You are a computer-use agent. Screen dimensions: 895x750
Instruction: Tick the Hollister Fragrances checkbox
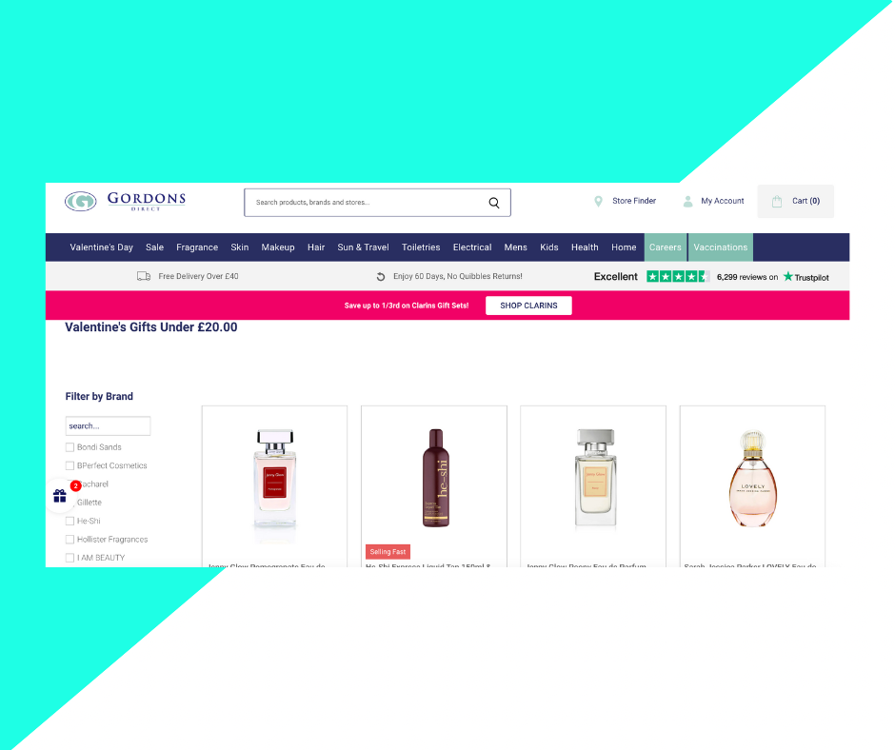click(x=70, y=540)
